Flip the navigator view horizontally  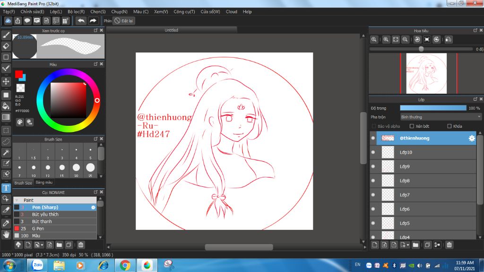(x=449, y=40)
